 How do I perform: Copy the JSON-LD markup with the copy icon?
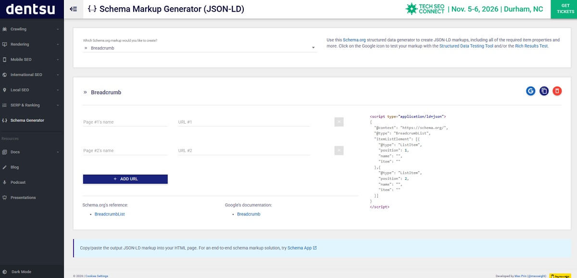tap(544, 91)
